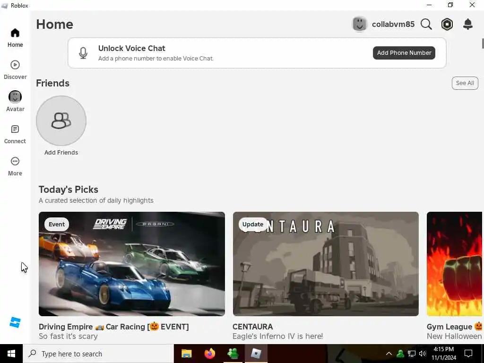This screenshot has height=363, width=484.
Task: Click the page vertical scrollbar thumb
Action: coord(483,43)
